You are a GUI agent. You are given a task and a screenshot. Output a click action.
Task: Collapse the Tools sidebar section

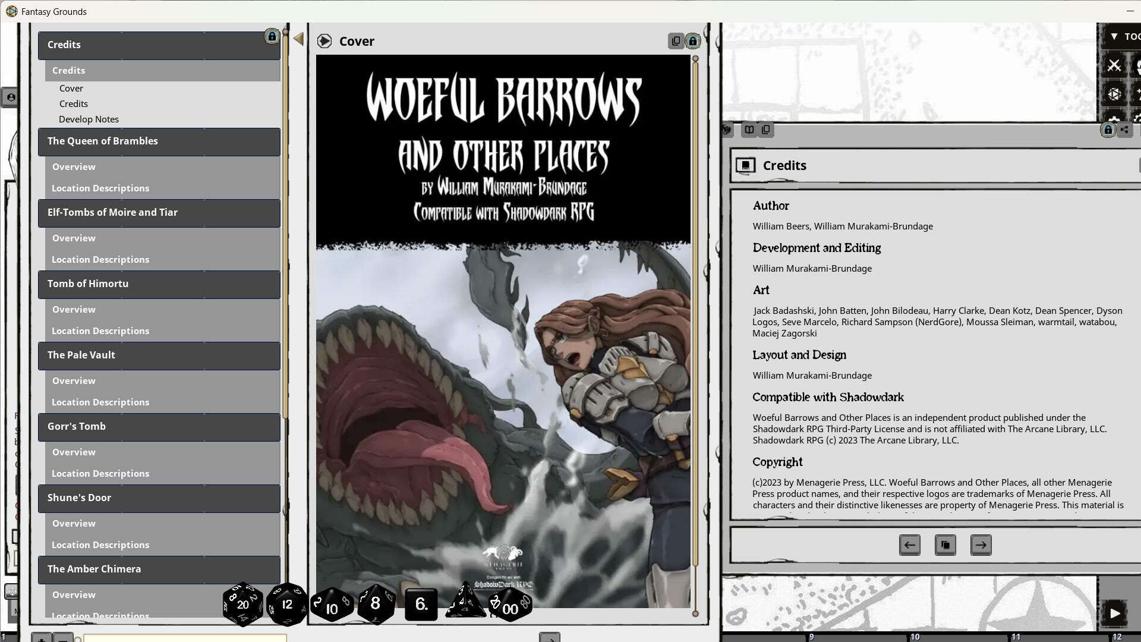pyautogui.click(x=1114, y=37)
